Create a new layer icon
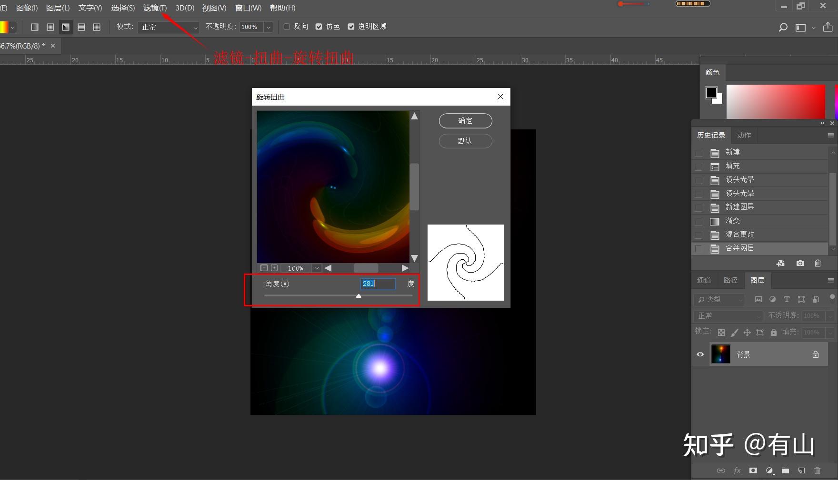The image size is (838, 480). coord(801,470)
